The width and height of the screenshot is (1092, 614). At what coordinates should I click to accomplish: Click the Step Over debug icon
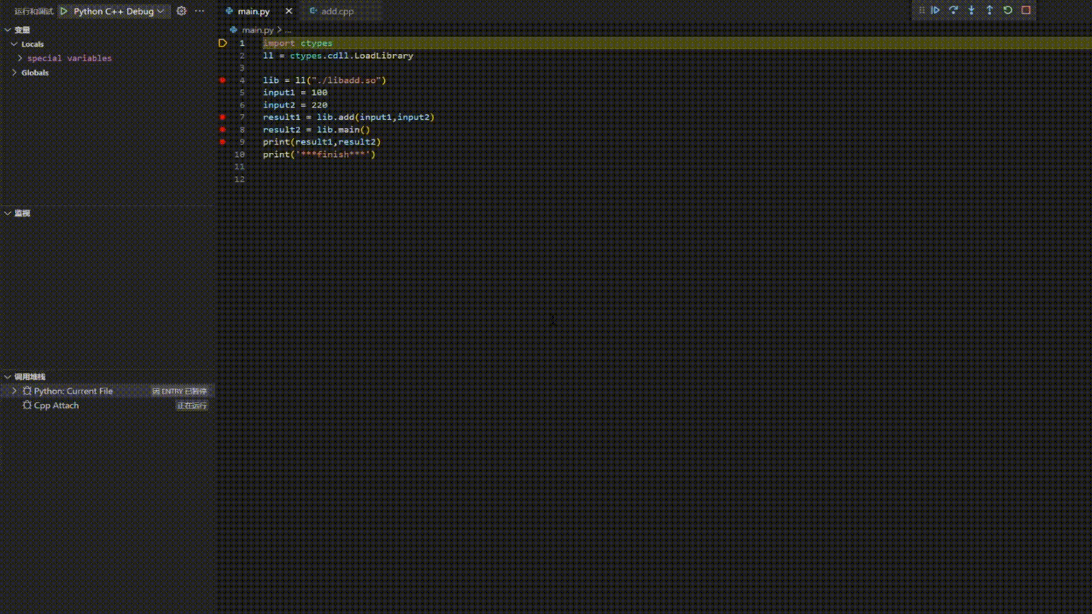pyautogui.click(x=953, y=10)
